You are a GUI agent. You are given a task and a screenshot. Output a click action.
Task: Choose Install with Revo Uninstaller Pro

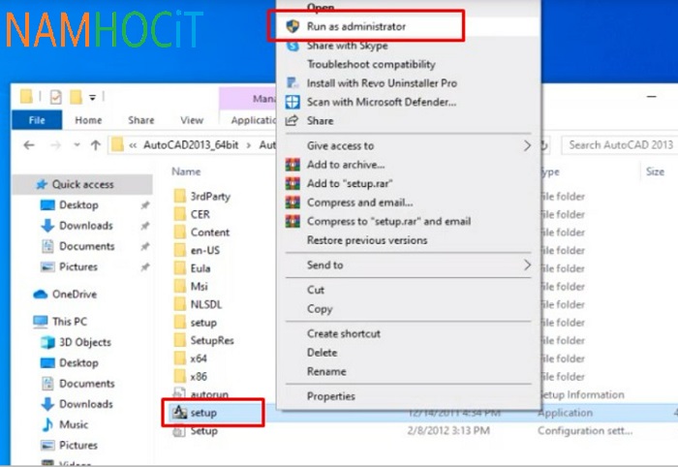408,83
